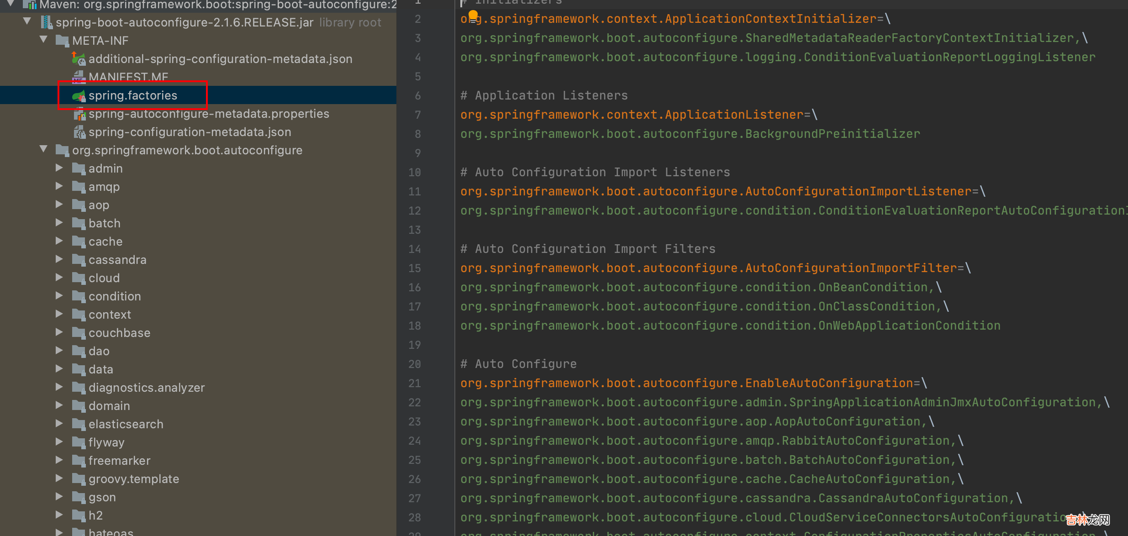Click the org.springframework.boot.autoconfigure package folder icon

coord(62,150)
